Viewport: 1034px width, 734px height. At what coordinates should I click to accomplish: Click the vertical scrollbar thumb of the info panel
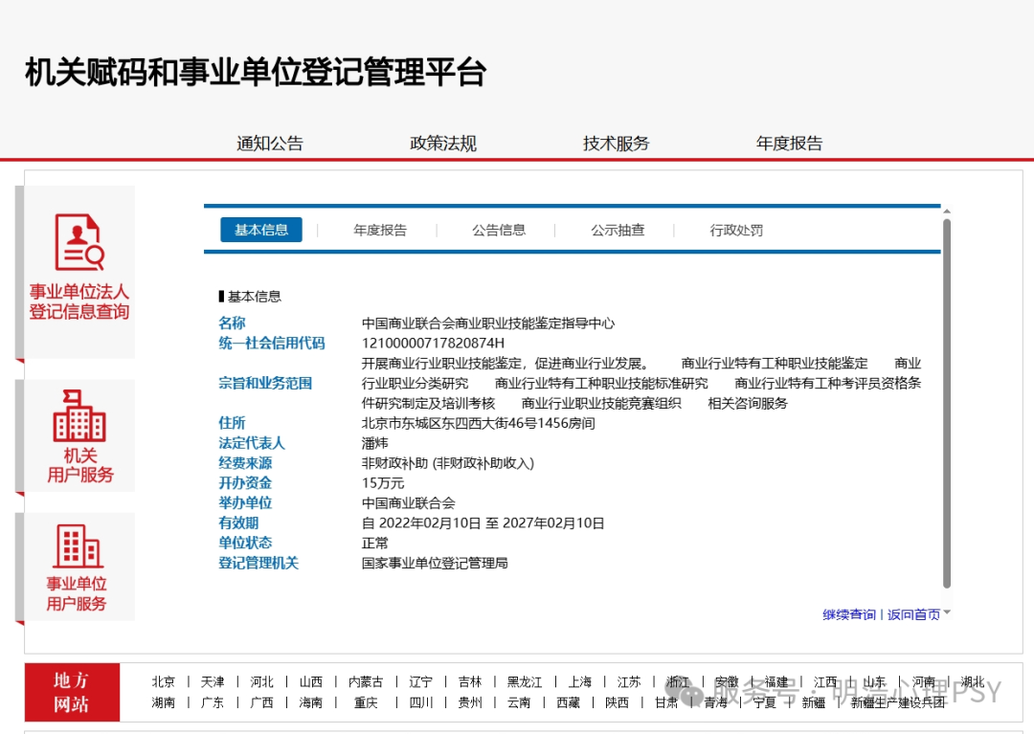pyautogui.click(x=947, y=403)
